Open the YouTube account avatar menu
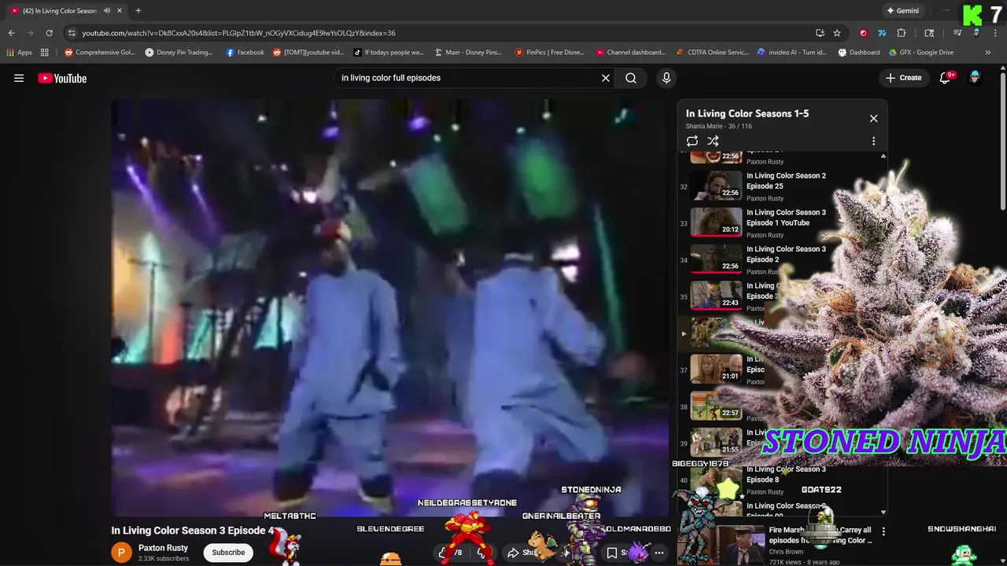Screen dimensions: 1007x566 click(975, 78)
